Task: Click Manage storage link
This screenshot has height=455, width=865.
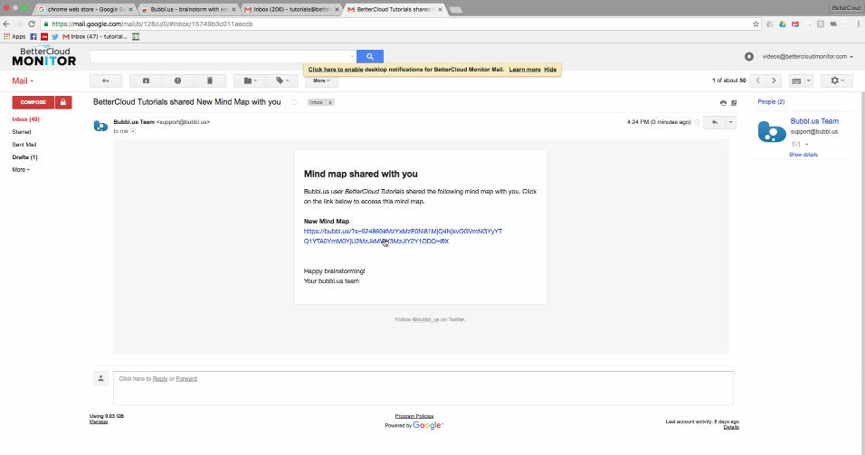Action: coord(99,422)
